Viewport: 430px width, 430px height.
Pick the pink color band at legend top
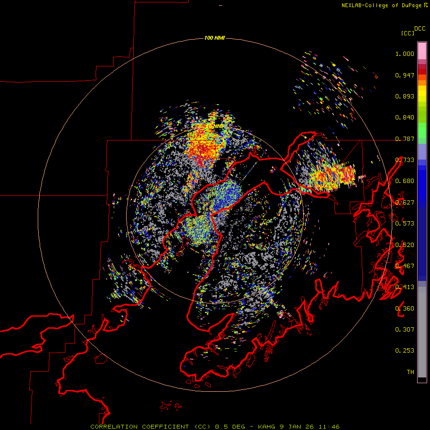[422, 51]
